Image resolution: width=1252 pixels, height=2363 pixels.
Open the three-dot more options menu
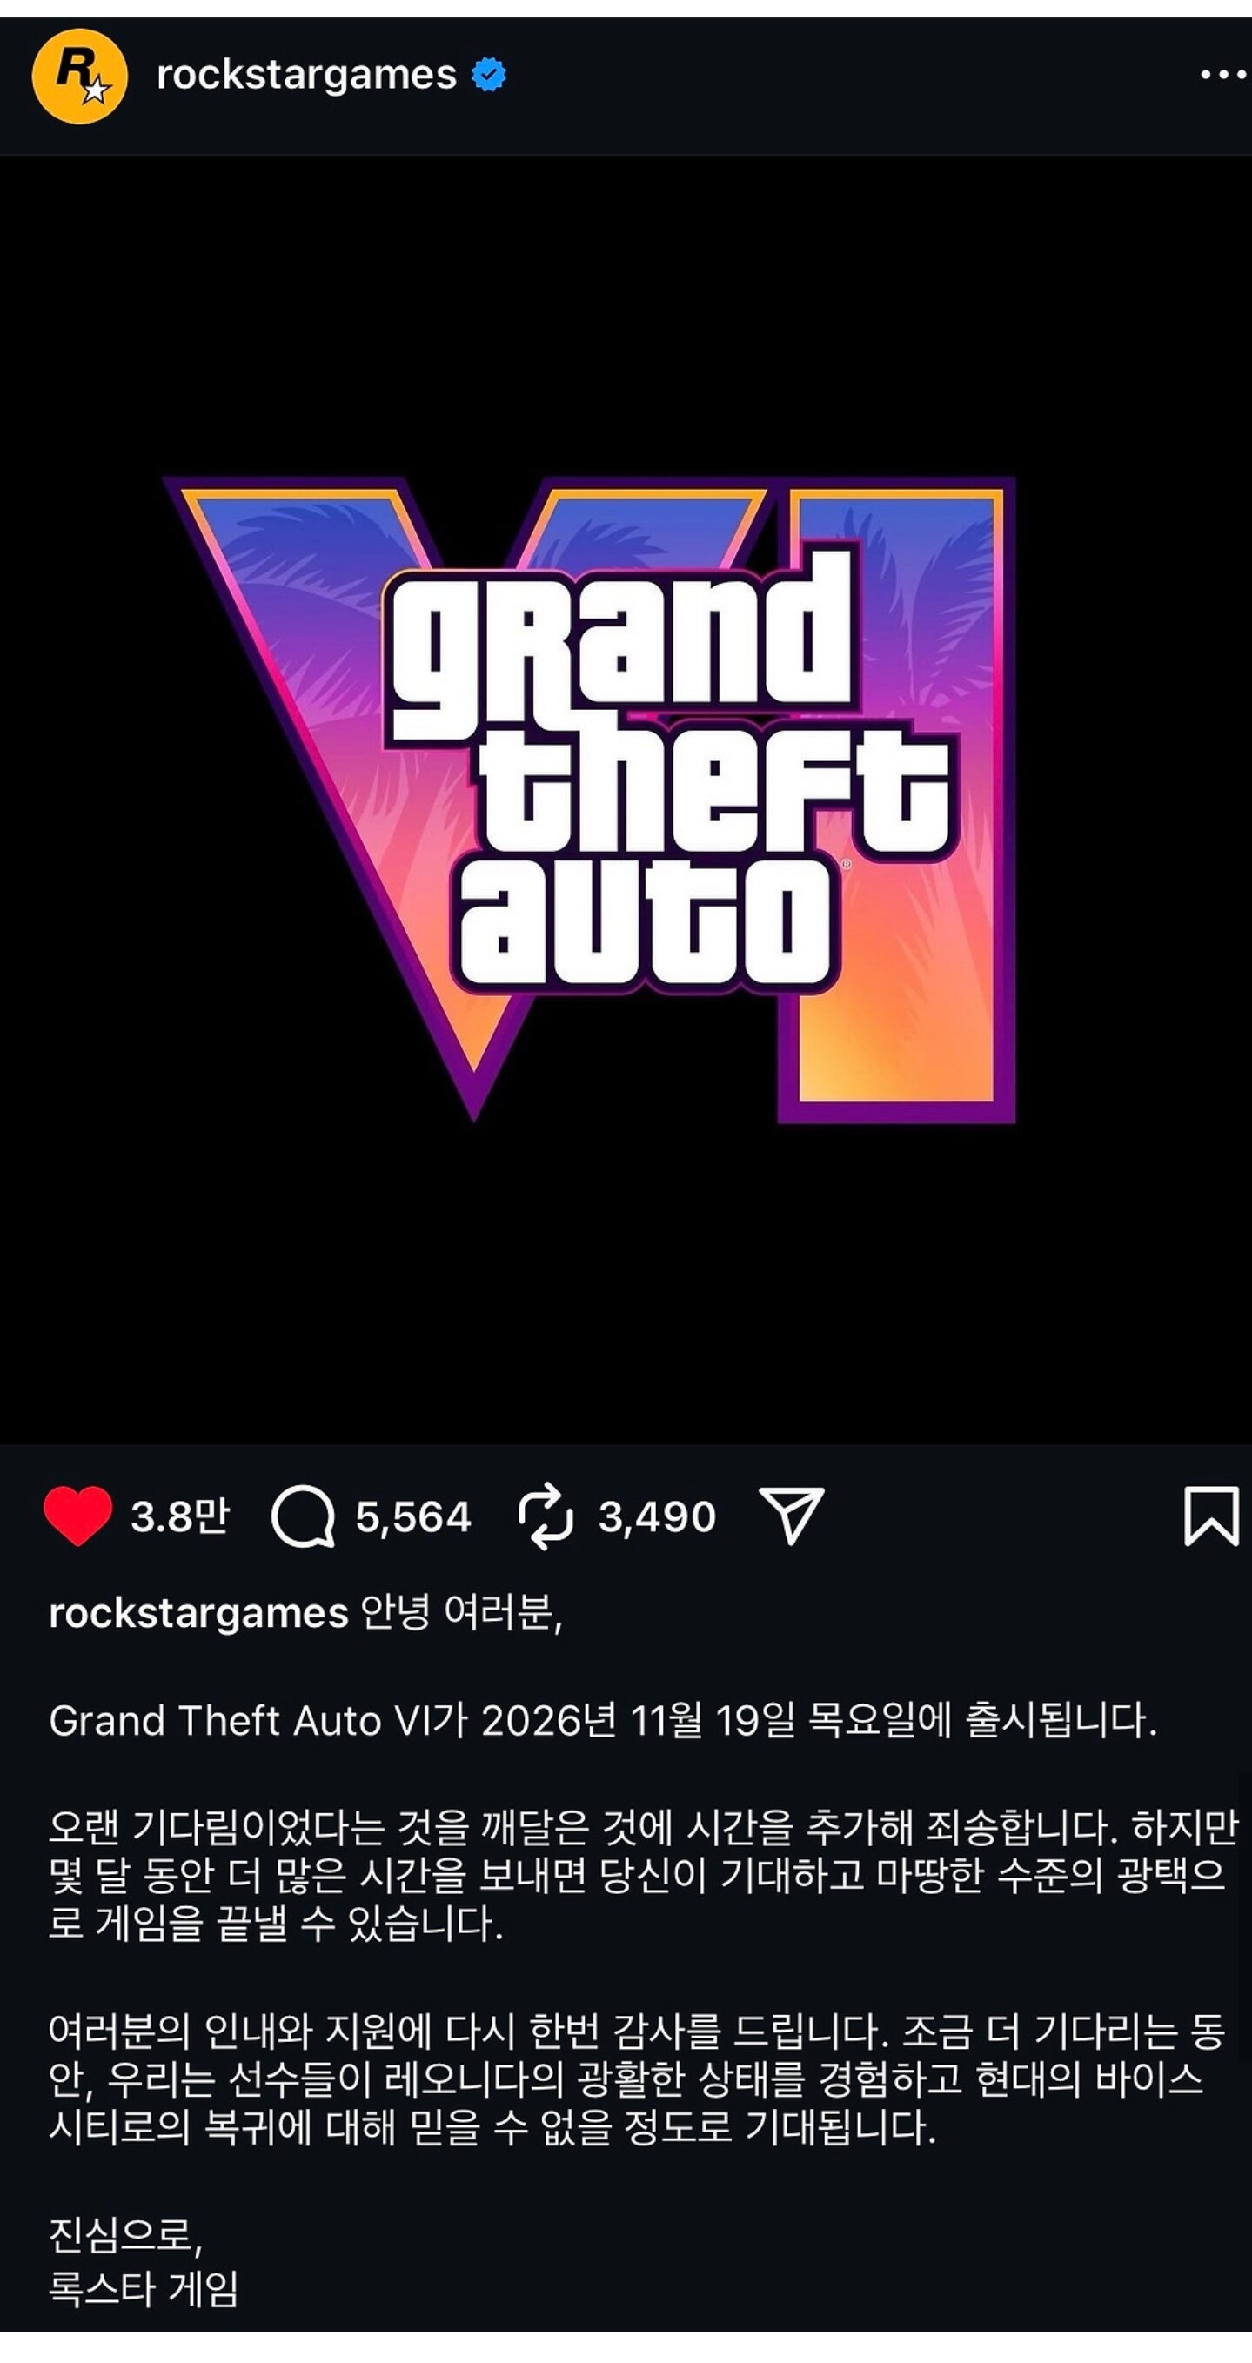[1222, 75]
